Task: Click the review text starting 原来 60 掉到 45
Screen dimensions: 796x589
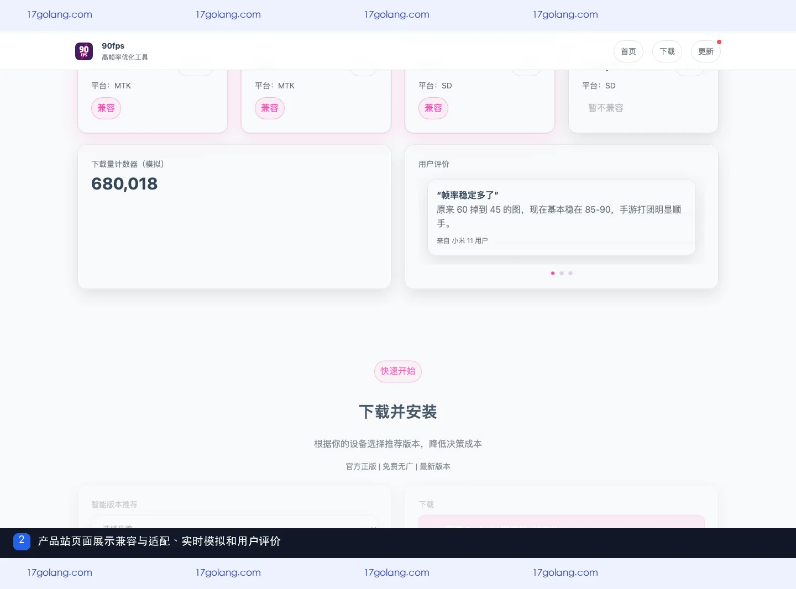Action: click(x=559, y=217)
